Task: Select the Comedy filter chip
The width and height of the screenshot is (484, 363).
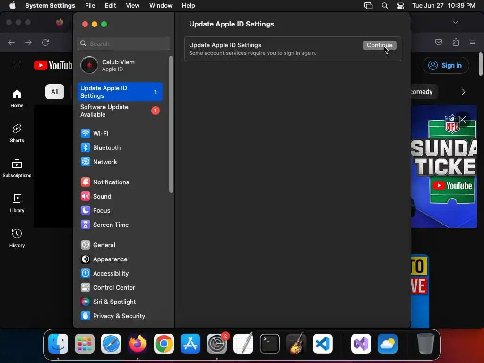Action: pyautogui.click(x=424, y=92)
